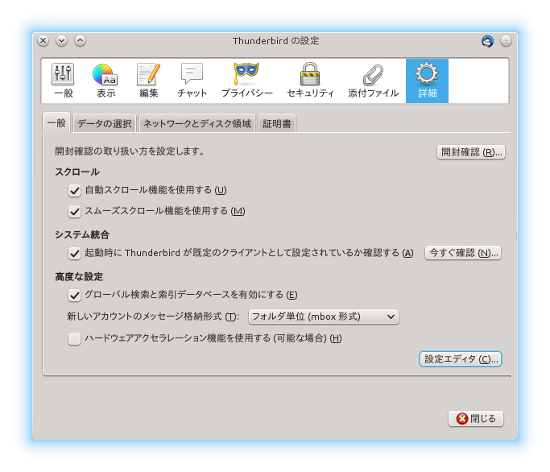
Task: Switch to the 証明書 tab
Action: (x=277, y=123)
